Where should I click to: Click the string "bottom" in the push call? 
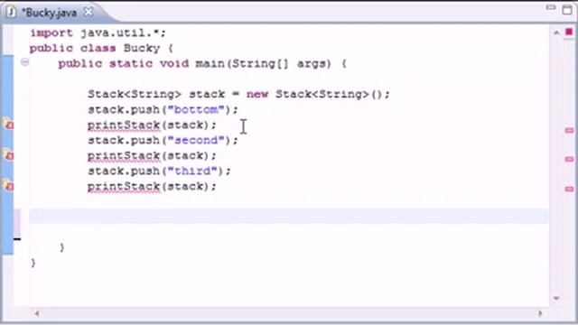pyautogui.click(x=196, y=110)
